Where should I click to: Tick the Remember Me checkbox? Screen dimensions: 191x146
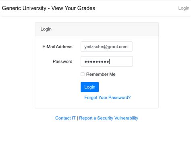tap(83, 74)
